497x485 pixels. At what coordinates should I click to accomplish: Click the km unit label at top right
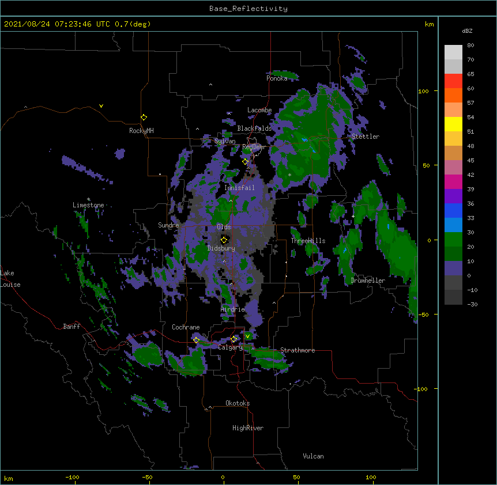pos(430,24)
